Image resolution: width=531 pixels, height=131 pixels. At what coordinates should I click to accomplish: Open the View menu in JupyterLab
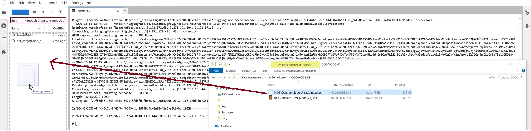[x=31, y=3]
